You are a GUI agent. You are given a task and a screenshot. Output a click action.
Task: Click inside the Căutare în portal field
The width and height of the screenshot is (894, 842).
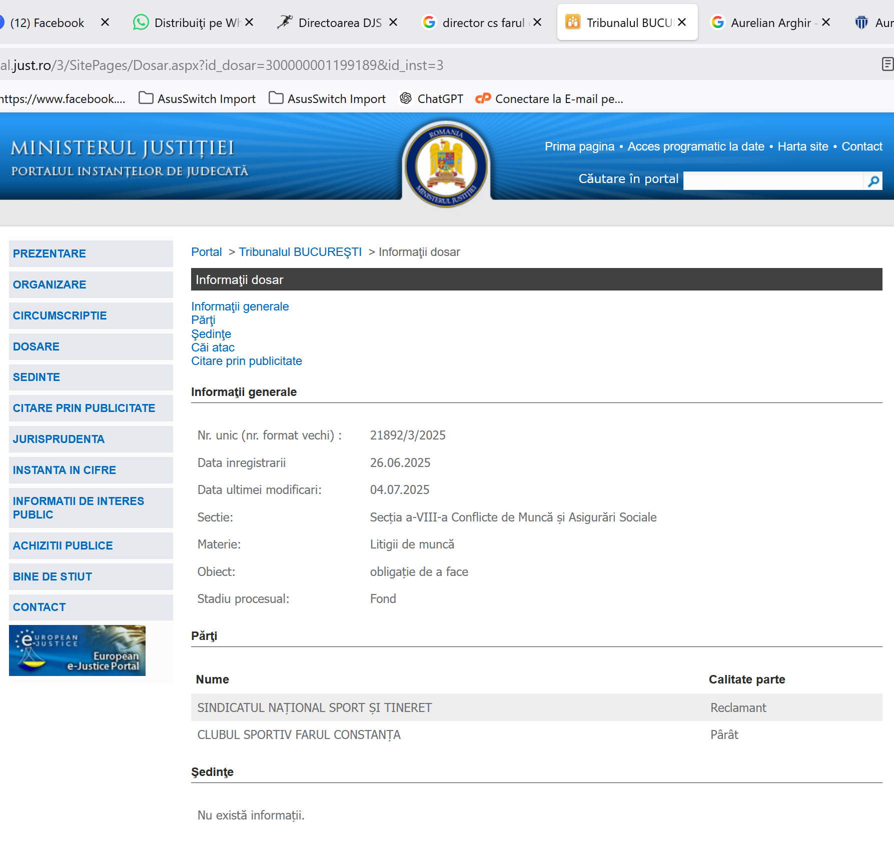(x=773, y=181)
